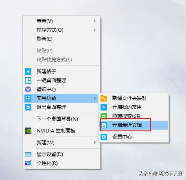Click the clock icon beside 开启我的常用
Image resolution: width=186 pixels, height=180 pixels.
point(104,107)
